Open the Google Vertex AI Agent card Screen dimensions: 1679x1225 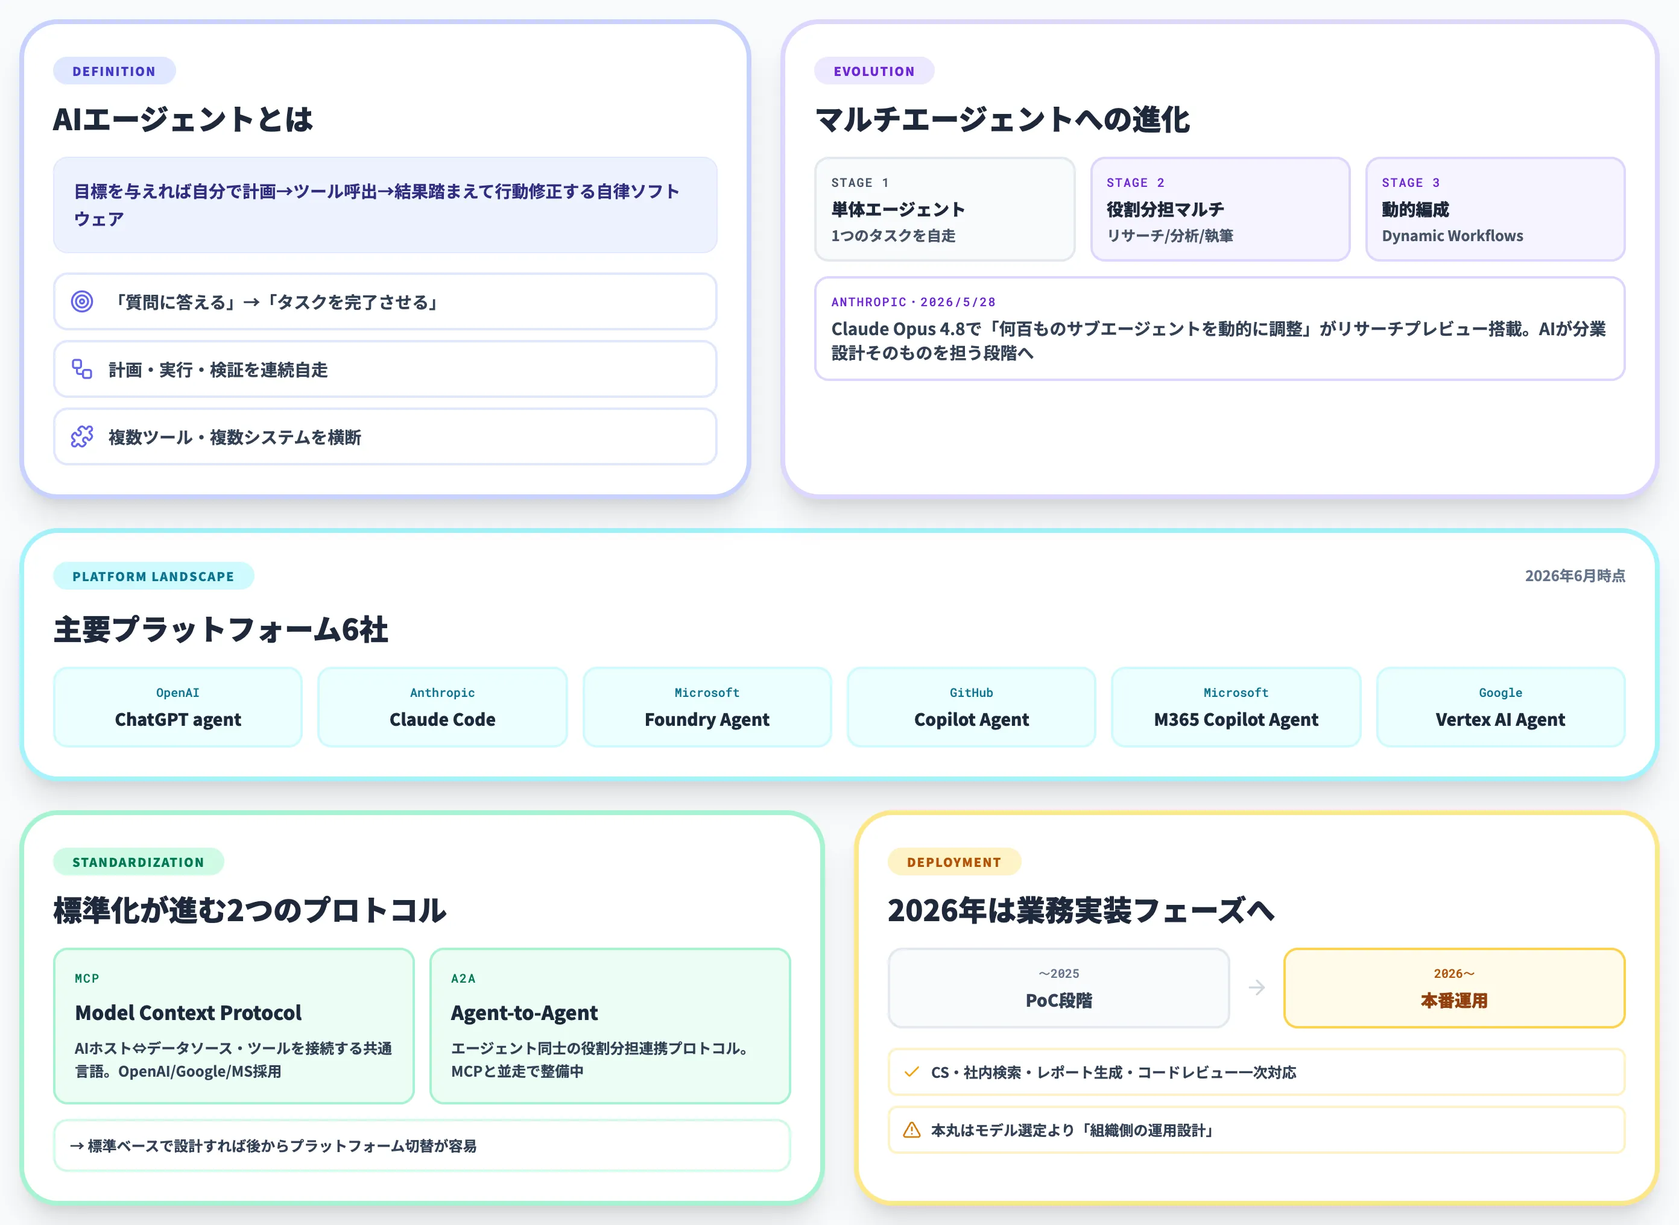[x=1500, y=707]
